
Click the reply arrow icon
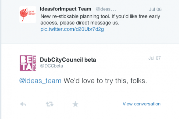tap(23, 104)
